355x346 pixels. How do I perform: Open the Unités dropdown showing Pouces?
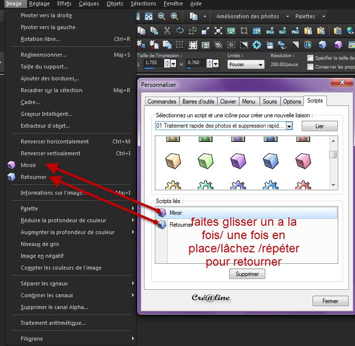coord(246,65)
